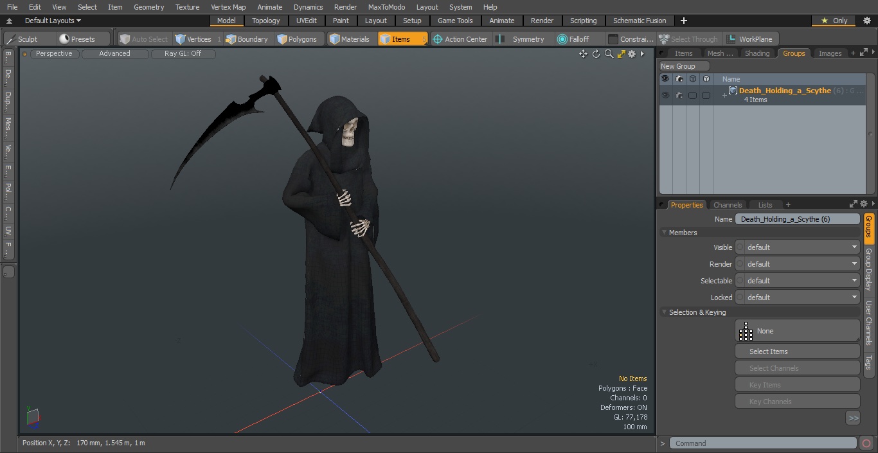Switch to the Topology layout tab
This screenshot has height=453, width=878.
click(x=266, y=21)
